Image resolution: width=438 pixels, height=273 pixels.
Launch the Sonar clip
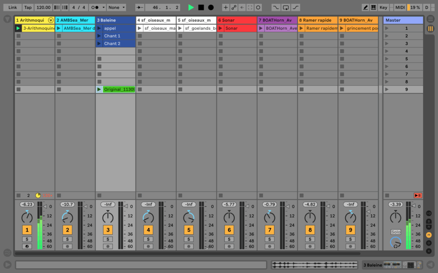[x=221, y=28]
